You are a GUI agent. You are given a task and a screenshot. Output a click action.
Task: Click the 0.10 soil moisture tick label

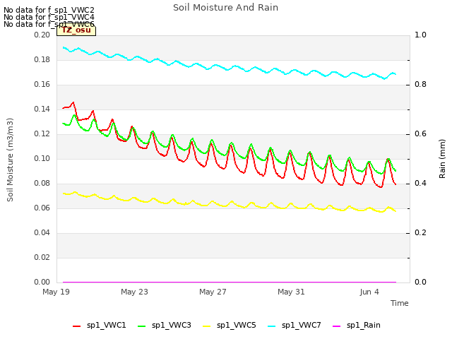42,158
